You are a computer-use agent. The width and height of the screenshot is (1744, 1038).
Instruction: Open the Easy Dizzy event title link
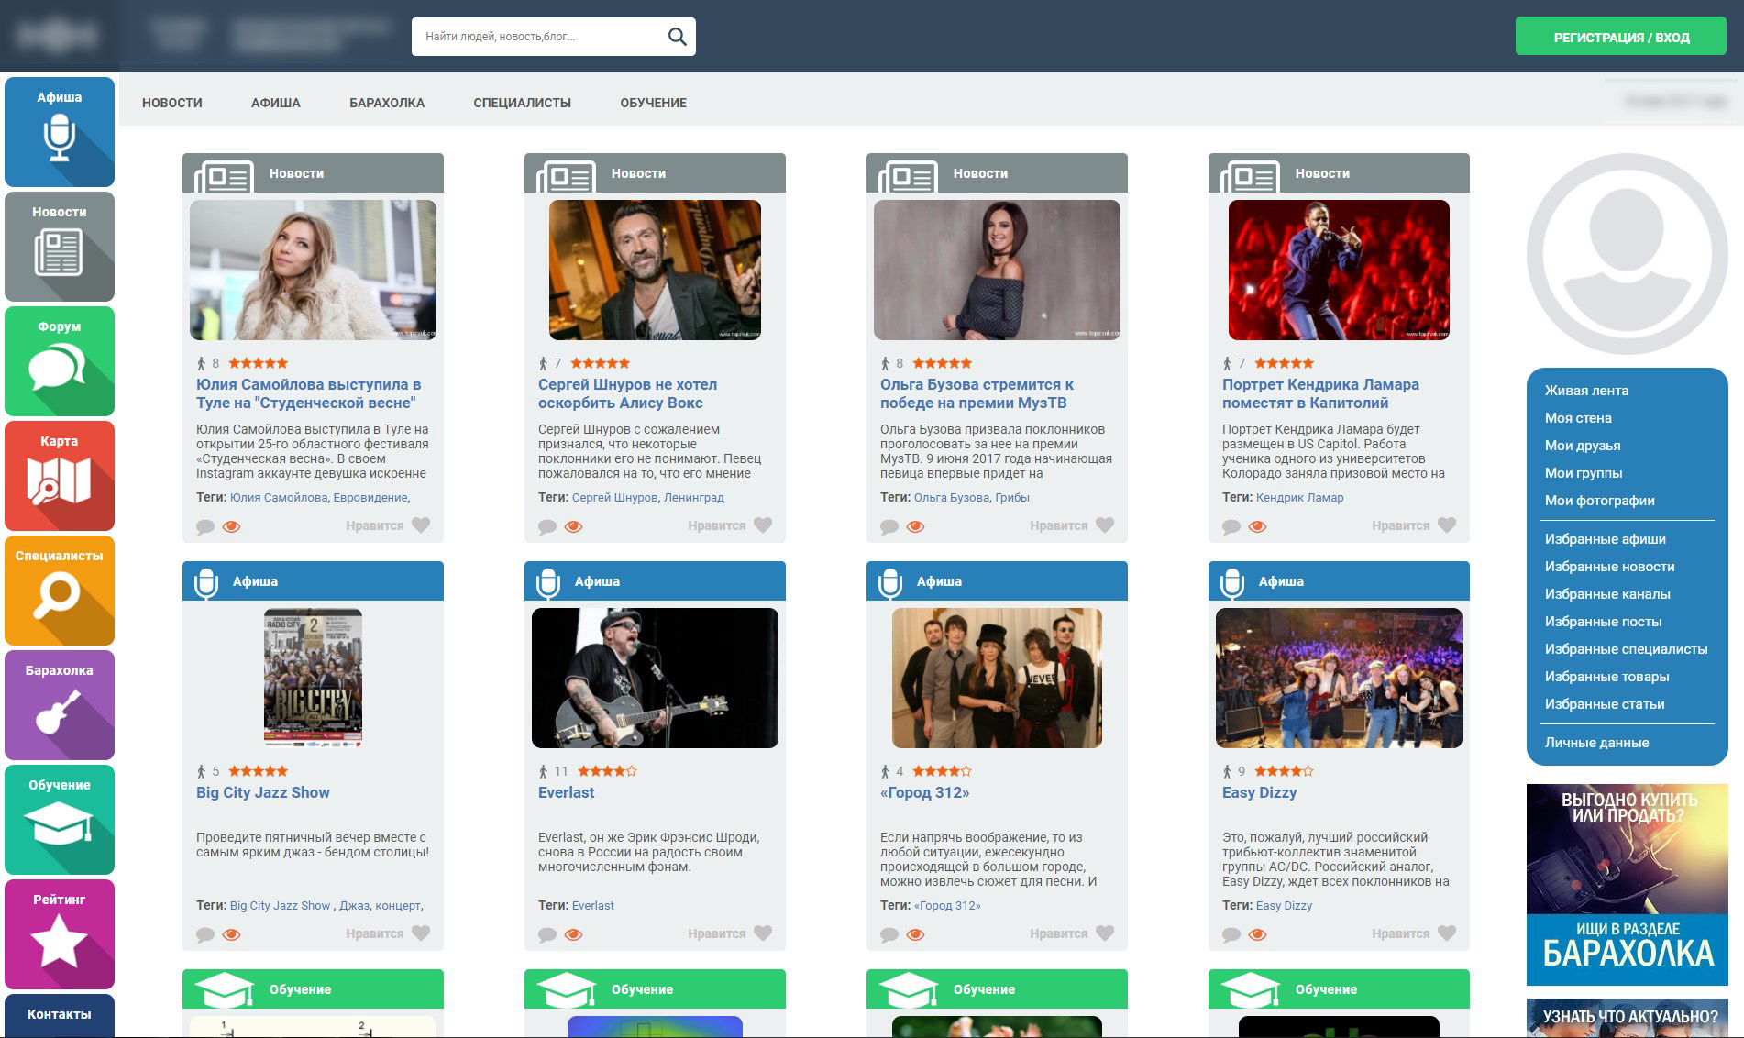click(1259, 792)
